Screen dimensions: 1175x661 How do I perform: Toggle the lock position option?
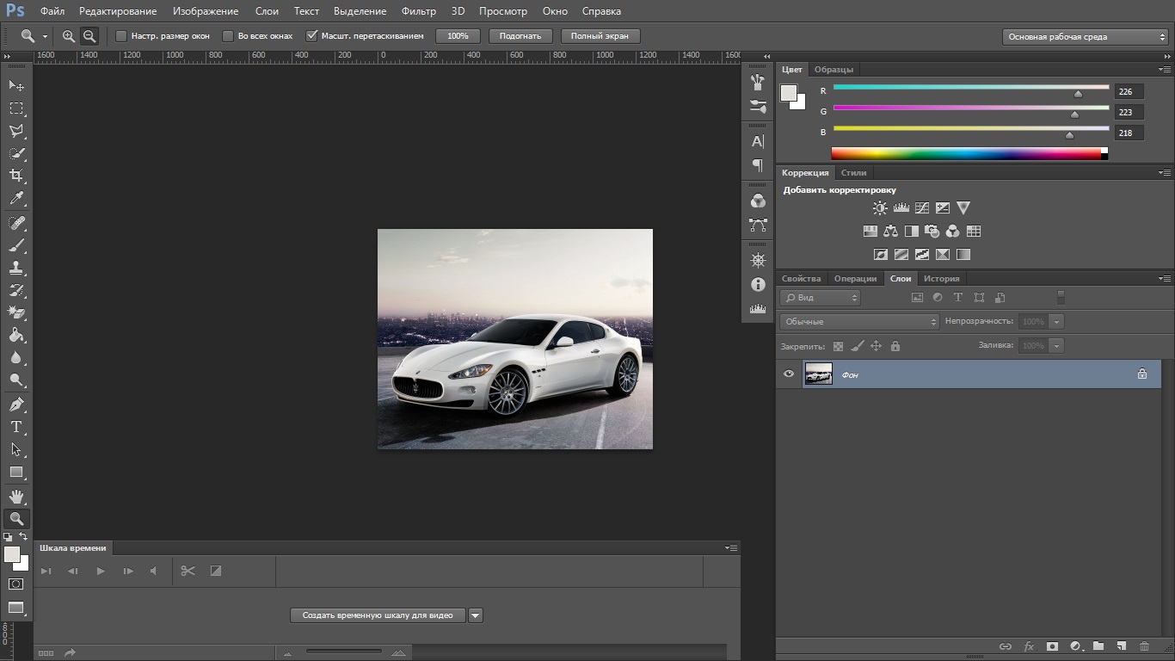877,346
